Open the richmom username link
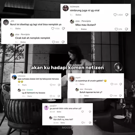The height and width of the screenshot is (135, 135). 75,7
